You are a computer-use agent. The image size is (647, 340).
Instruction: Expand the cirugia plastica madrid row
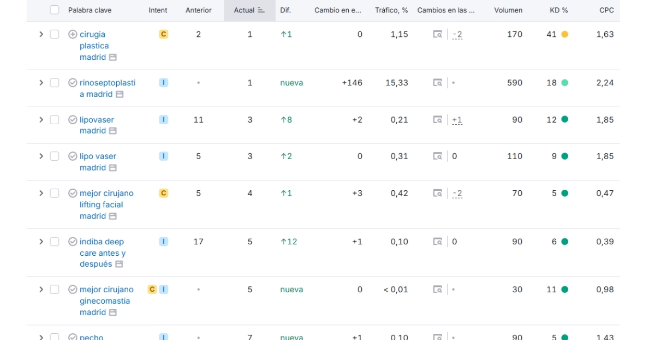[x=41, y=34]
